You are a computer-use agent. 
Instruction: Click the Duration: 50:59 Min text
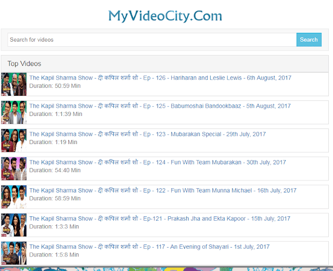(x=55, y=86)
